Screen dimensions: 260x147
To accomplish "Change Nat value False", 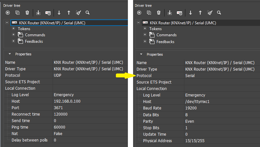I will pos(90,133).
